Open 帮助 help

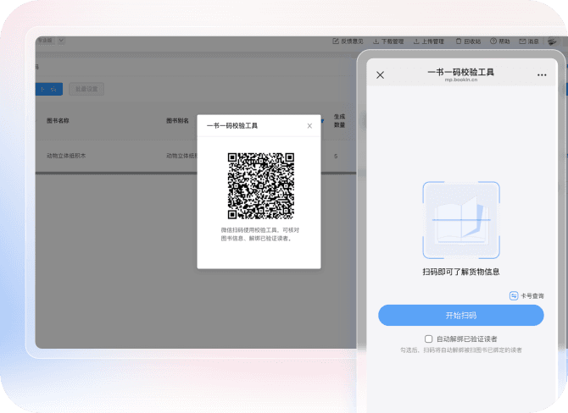tap(500, 41)
